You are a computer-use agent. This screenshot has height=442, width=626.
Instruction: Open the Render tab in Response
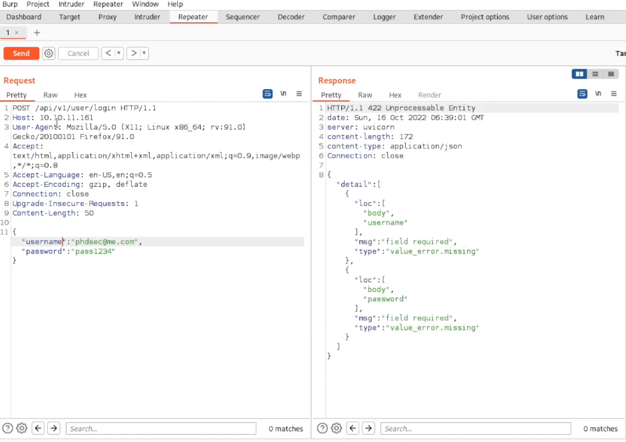[x=429, y=95]
